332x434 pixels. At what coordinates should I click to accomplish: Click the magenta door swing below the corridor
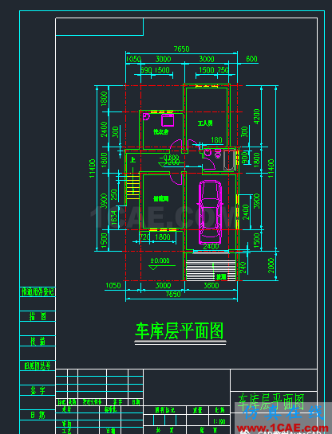[x=176, y=178]
